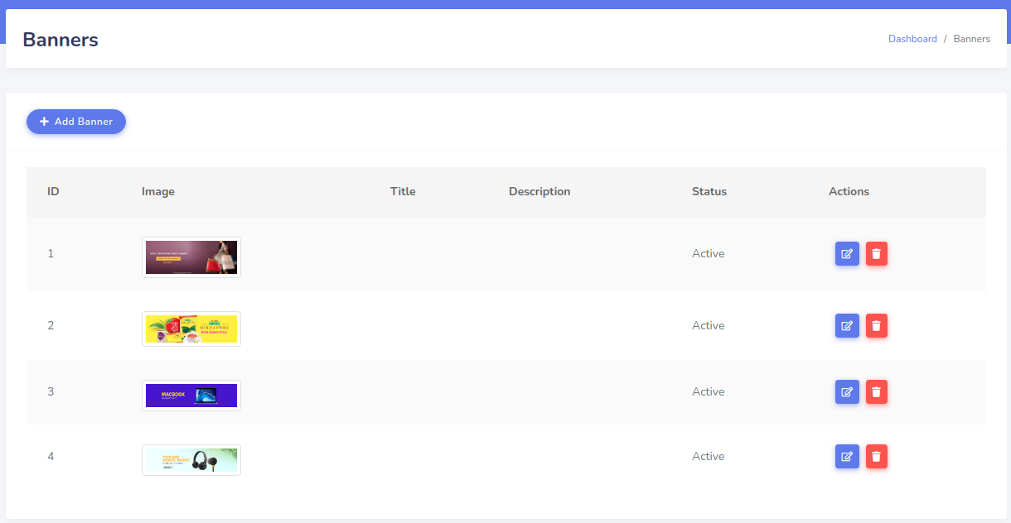The image size is (1011, 523).
Task: Edit banner 4 with the blue icon
Action: [x=847, y=456]
